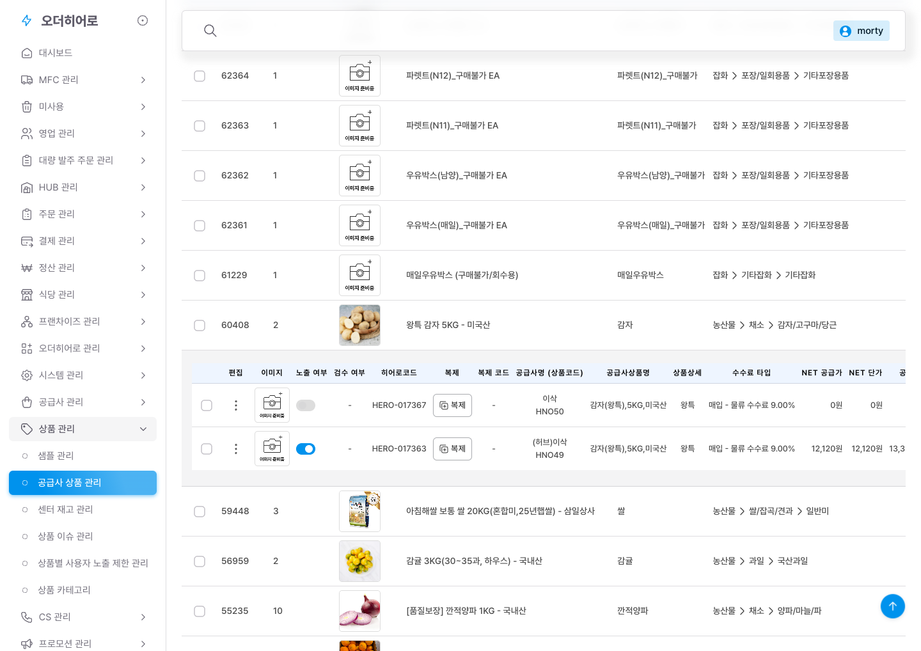Click the 정산 관리 won icon
The width and height of the screenshot is (921, 651).
click(27, 268)
